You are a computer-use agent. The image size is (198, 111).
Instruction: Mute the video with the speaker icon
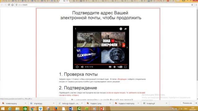[82, 67]
